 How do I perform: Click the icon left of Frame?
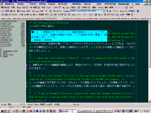[x=112, y=15]
